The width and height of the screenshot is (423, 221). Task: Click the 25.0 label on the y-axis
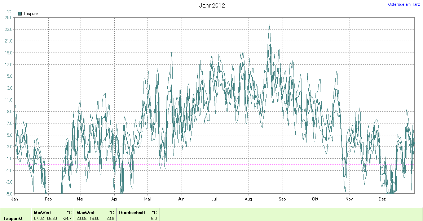[8, 17]
